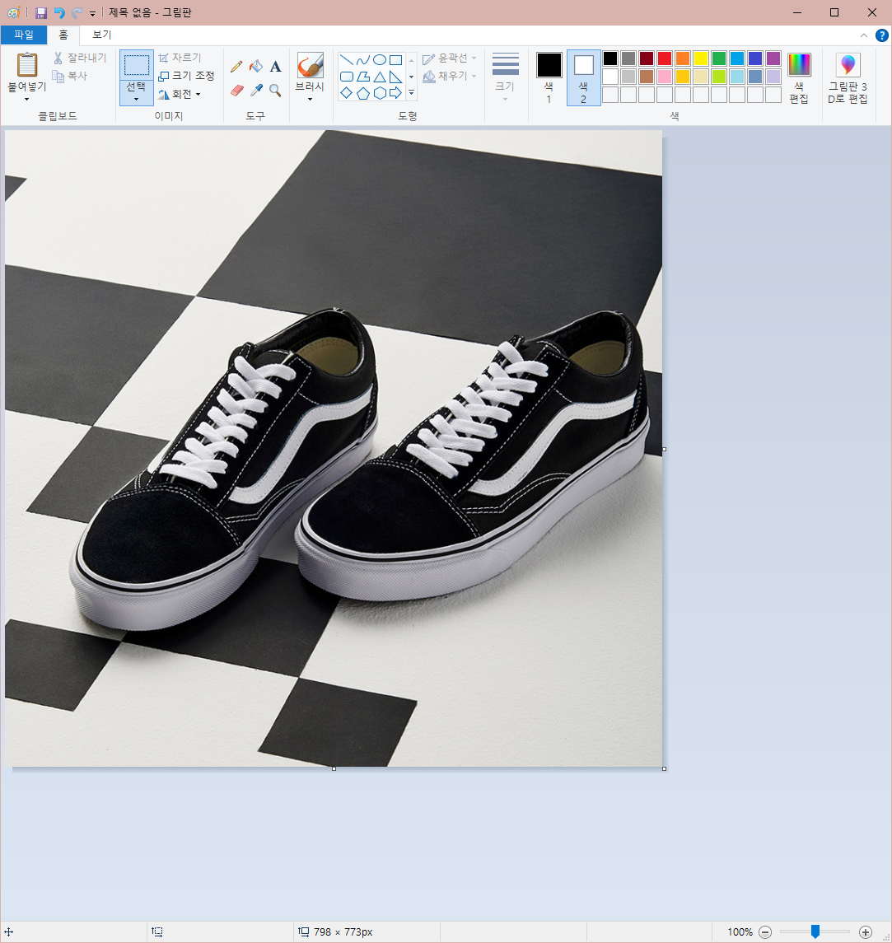This screenshot has width=892, height=943.
Task: Choose the Right arrow shape
Action: click(396, 92)
